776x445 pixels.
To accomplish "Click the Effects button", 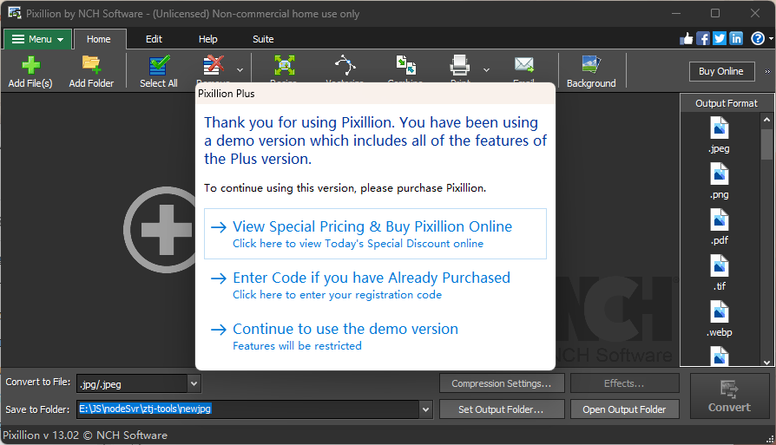I will (x=624, y=383).
